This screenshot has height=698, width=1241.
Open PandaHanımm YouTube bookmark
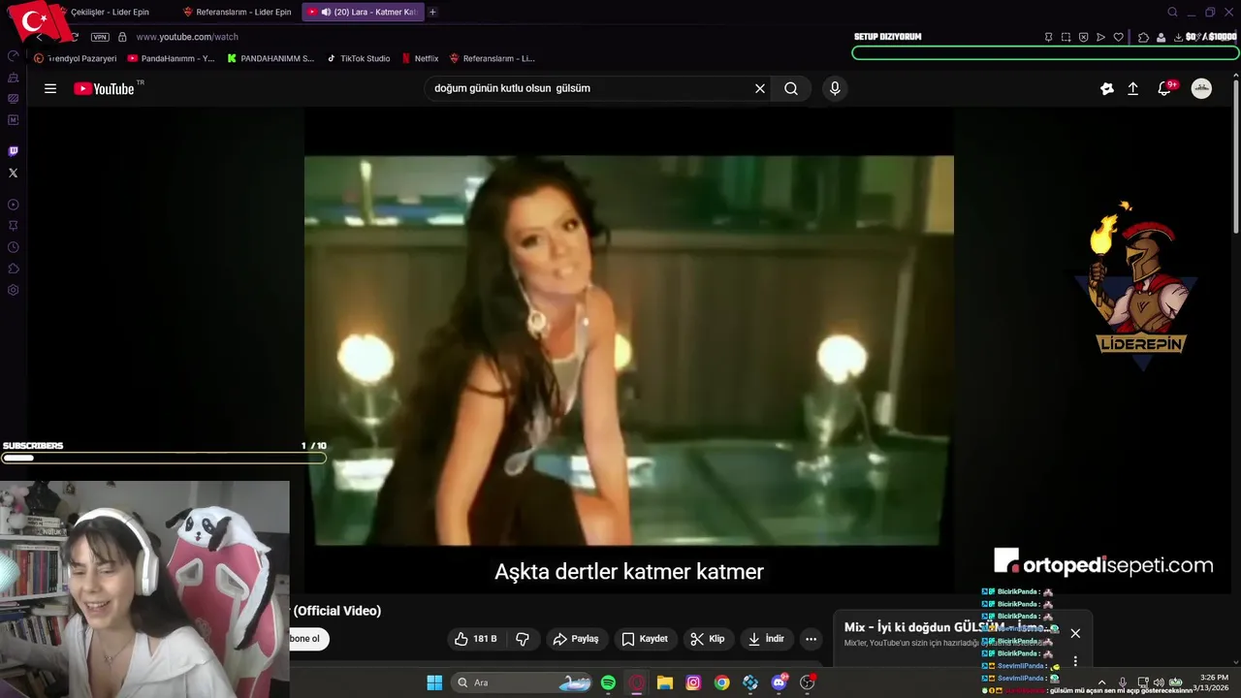(x=172, y=58)
